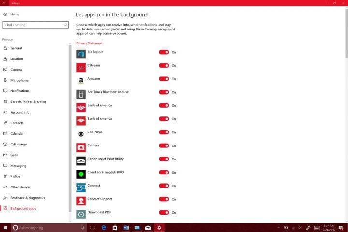Click the Find a setting search box
Viewport: 348px width, 232px height.
(35, 25)
